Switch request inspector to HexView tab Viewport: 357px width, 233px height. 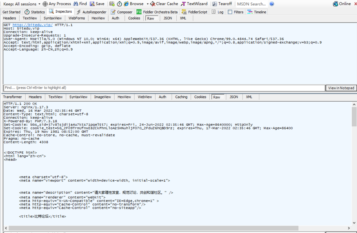click(x=98, y=18)
